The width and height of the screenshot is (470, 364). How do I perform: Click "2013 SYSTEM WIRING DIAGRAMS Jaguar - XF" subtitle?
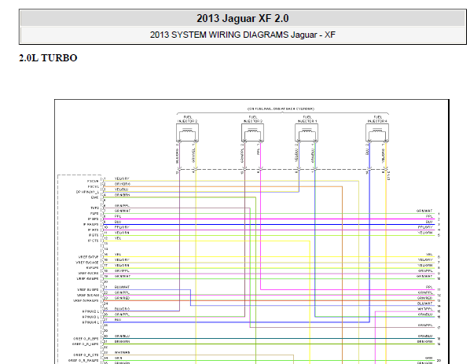pyautogui.click(x=243, y=35)
